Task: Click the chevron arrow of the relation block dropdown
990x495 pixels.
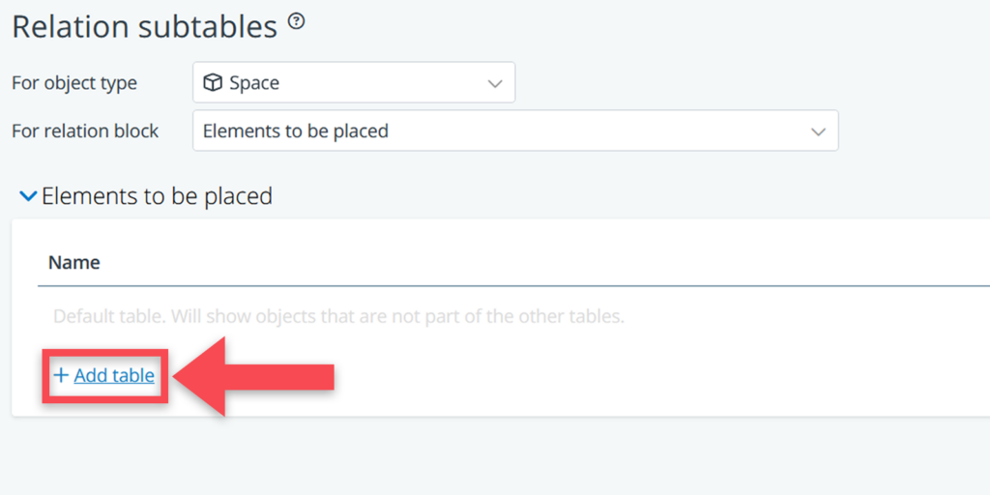Action: click(x=818, y=131)
